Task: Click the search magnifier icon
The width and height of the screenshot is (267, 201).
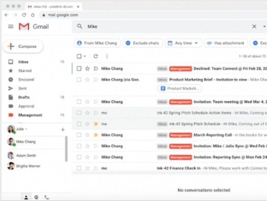Action: [80, 26]
